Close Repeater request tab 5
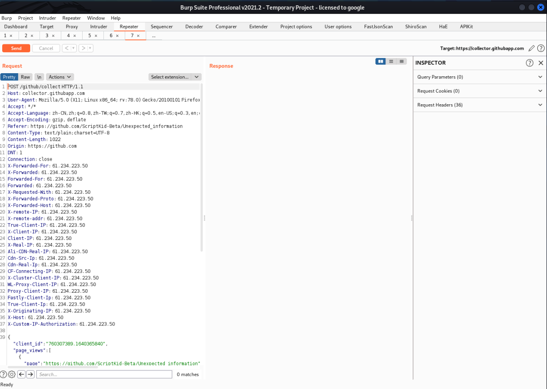 [x=95, y=35]
